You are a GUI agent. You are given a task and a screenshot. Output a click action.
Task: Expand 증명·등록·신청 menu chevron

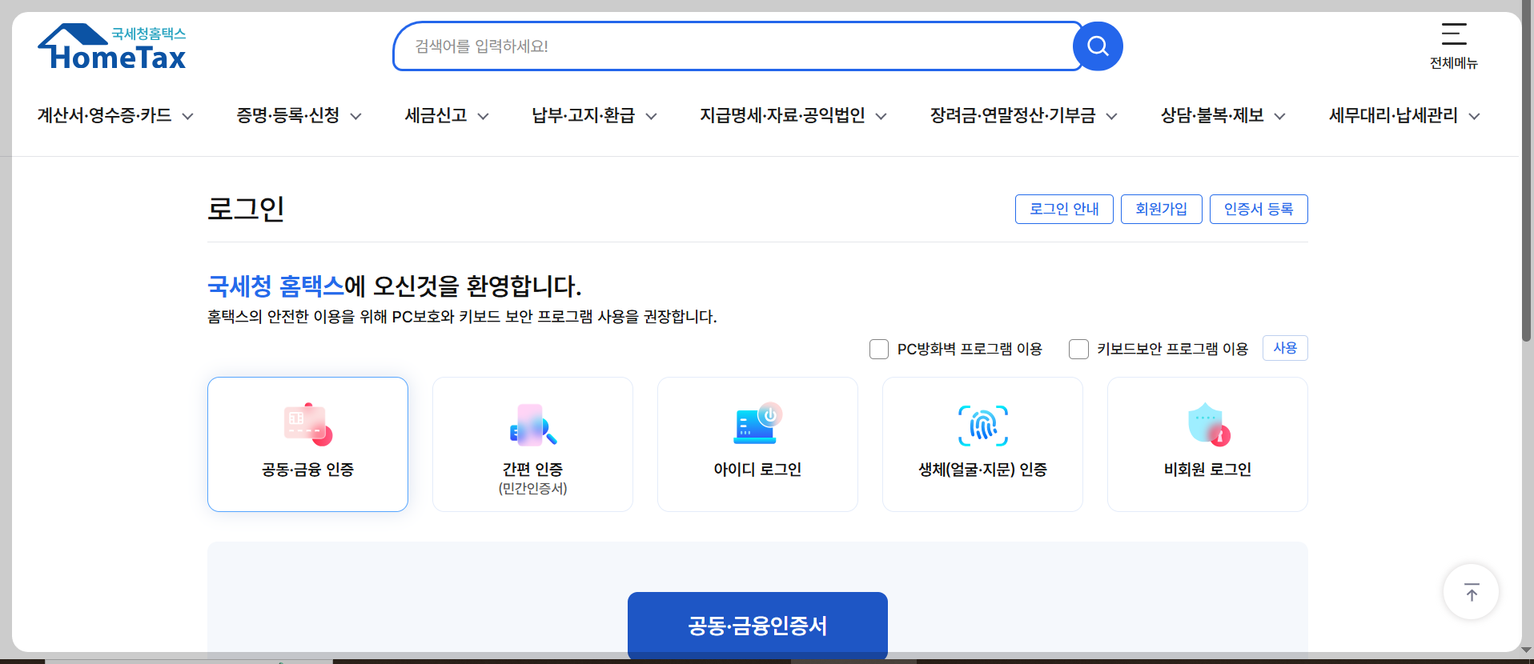356,116
